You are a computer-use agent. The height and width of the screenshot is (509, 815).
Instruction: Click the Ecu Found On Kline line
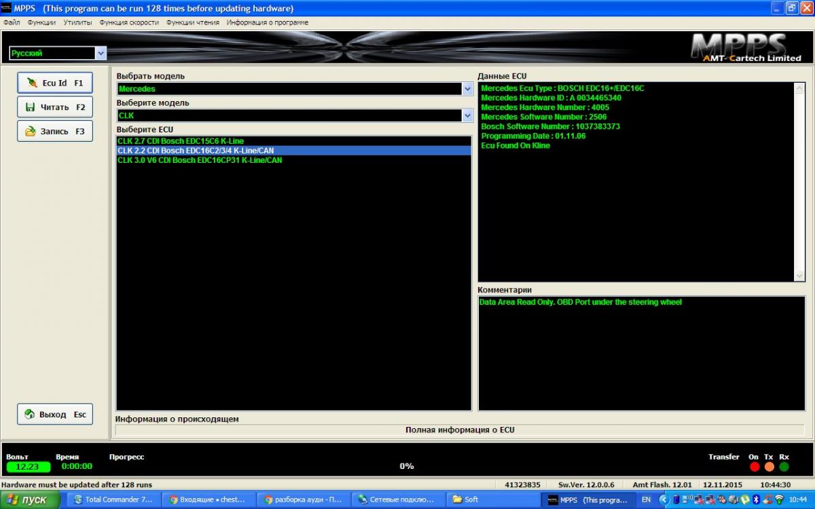point(515,145)
